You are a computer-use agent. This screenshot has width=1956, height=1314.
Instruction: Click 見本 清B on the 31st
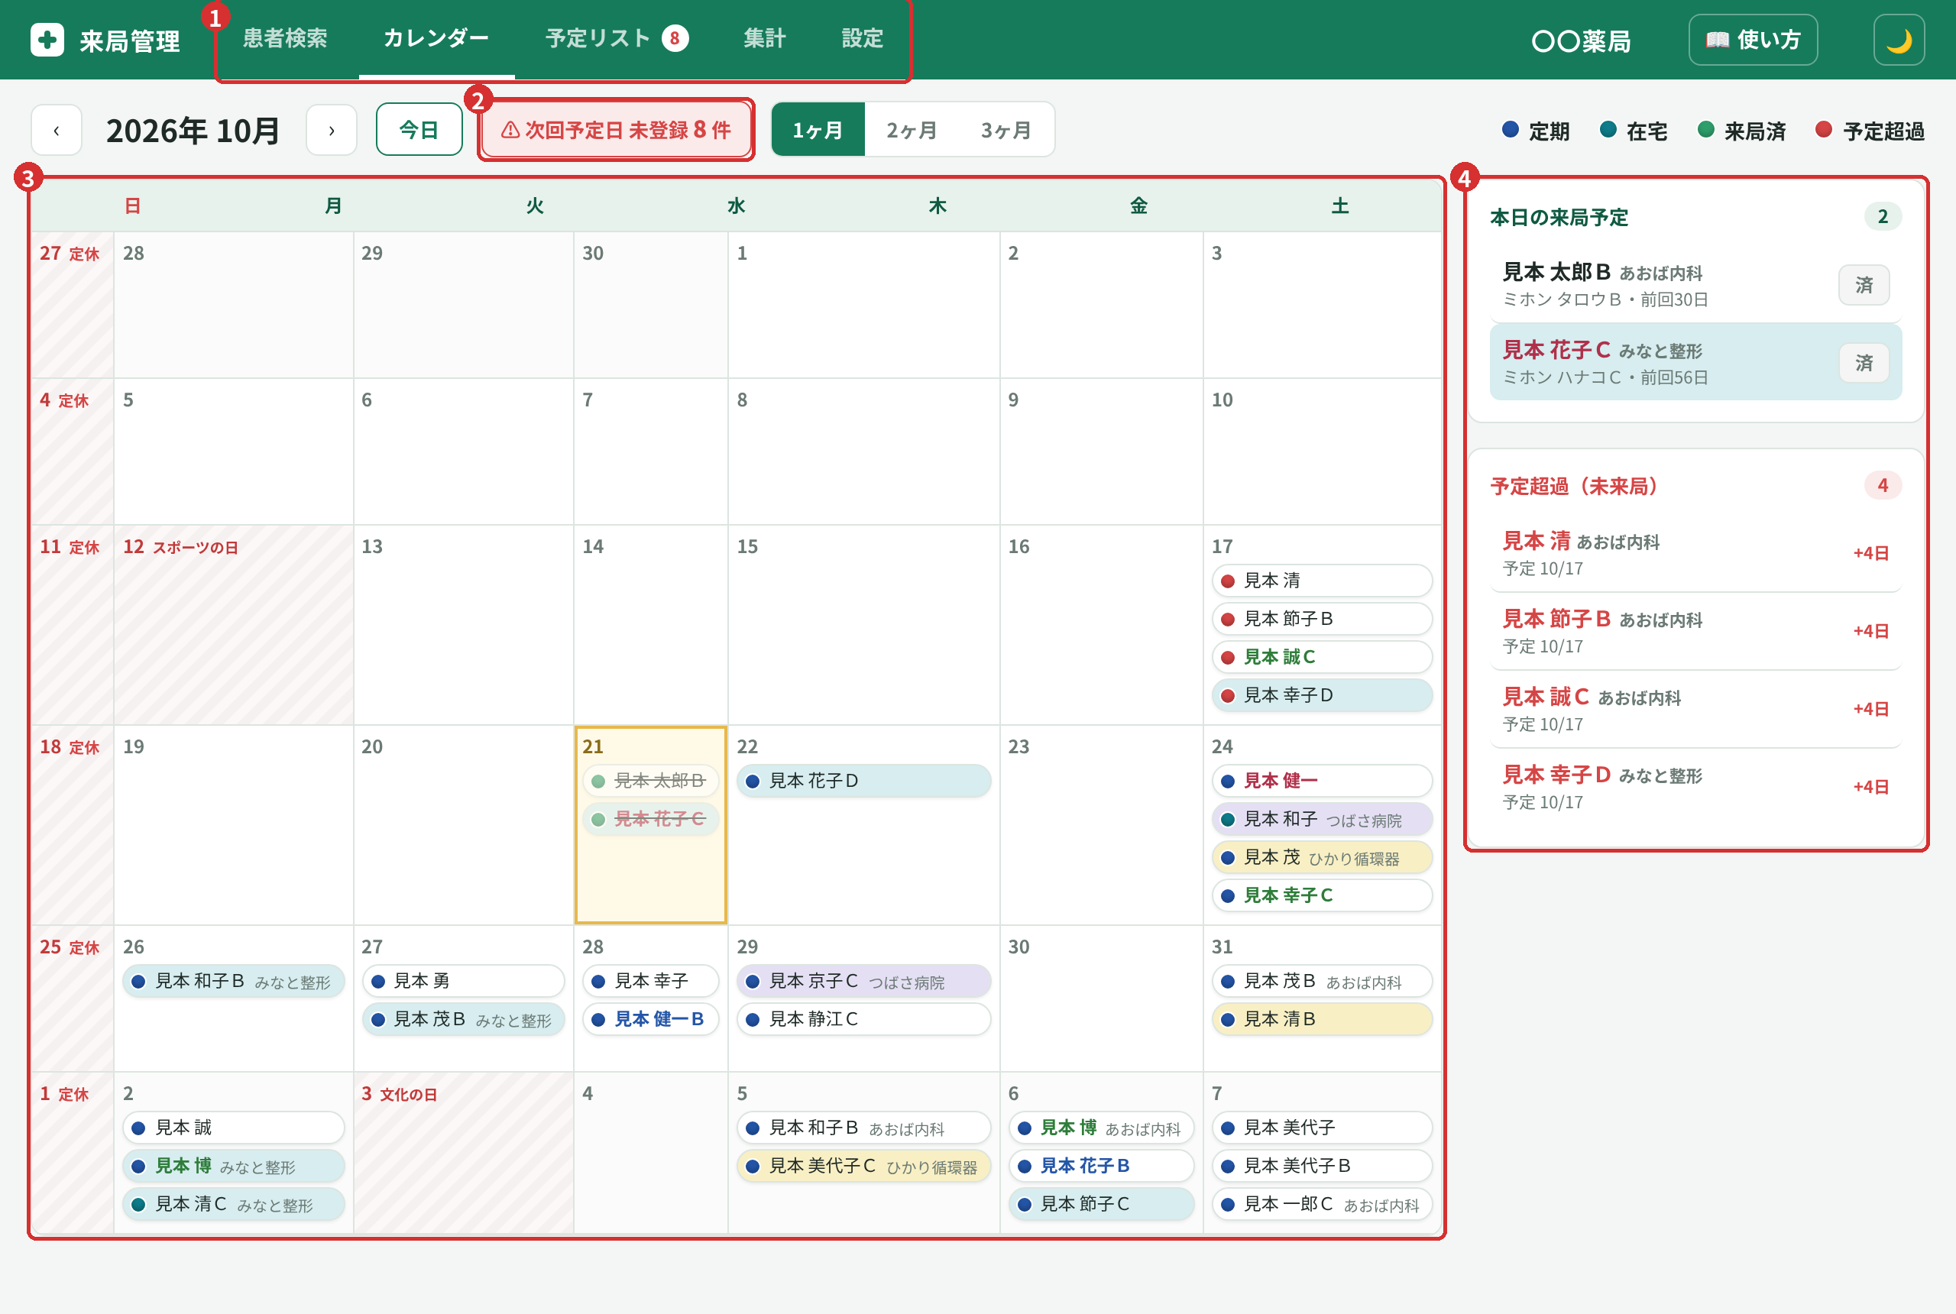pos(1322,1020)
